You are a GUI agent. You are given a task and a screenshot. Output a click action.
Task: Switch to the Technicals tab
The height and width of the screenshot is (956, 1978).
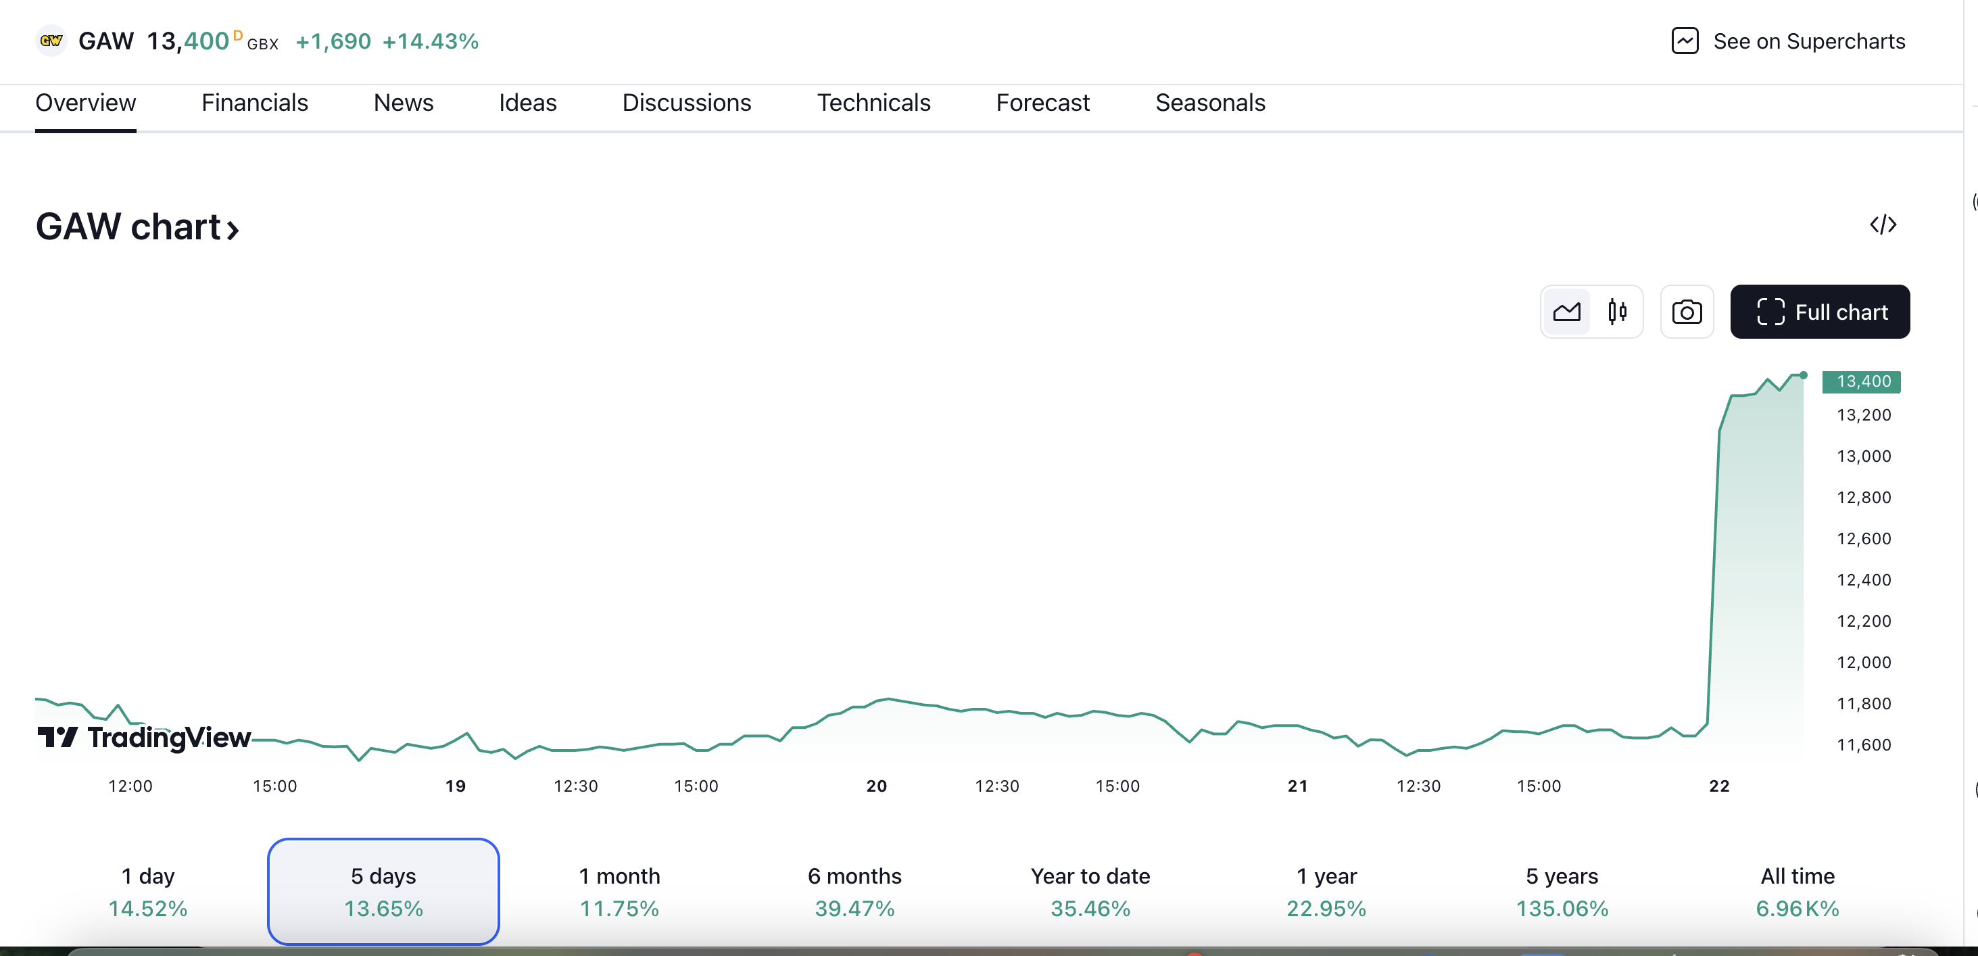tap(873, 103)
